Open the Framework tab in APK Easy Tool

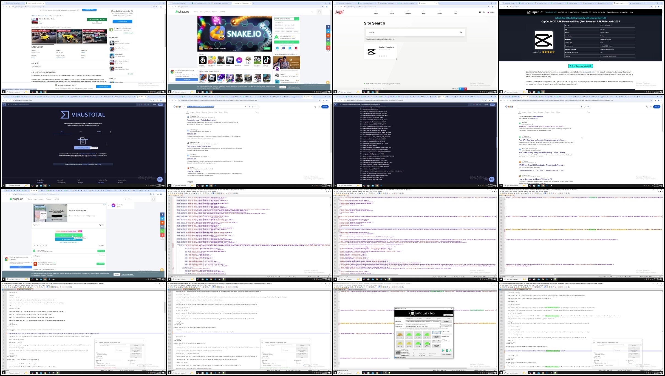click(x=429, y=318)
